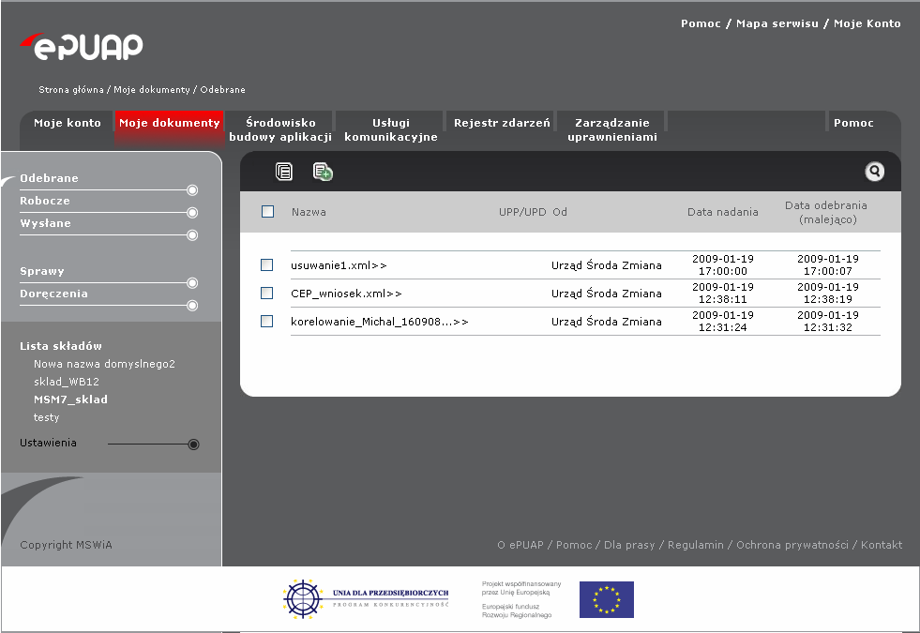The image size is (920, 633).
Task: Click the sent date '2009-01-19 12:38:11'
Action: click(723, 293)
